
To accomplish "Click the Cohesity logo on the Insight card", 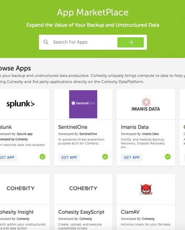I will pos(20,188).
